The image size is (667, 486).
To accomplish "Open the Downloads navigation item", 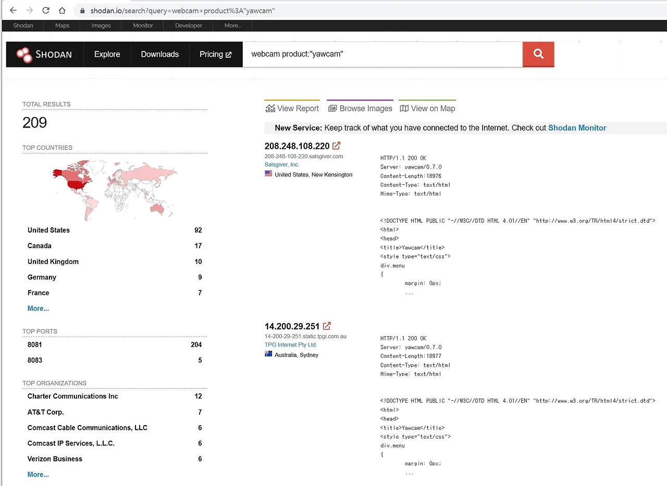I will pyautogui.click(x=160, y=54).
